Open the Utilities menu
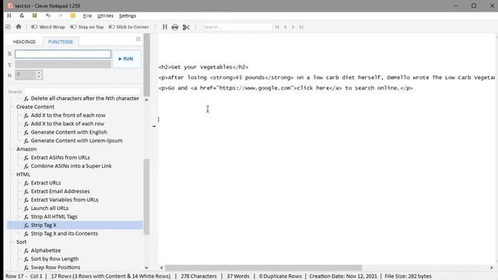Screen dimensions: 498x280 pos(105,16)
